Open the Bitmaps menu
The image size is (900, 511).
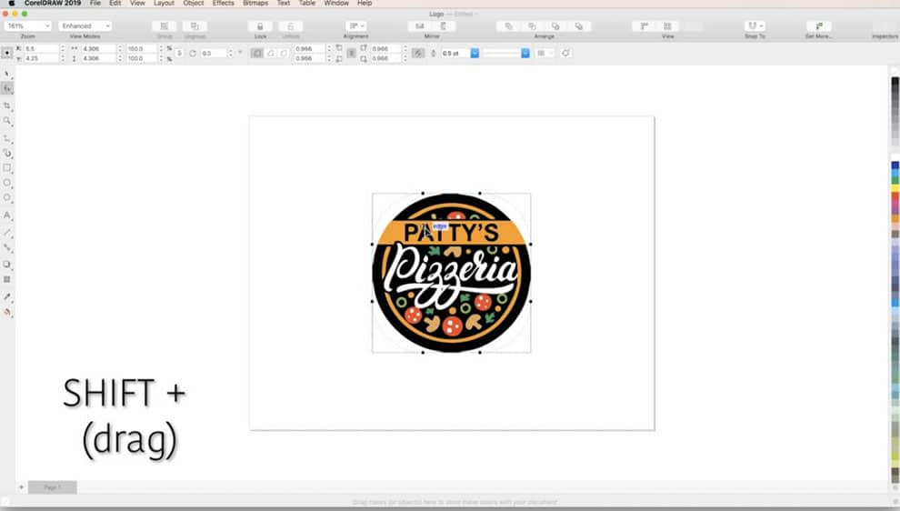(x=255, y=4)
